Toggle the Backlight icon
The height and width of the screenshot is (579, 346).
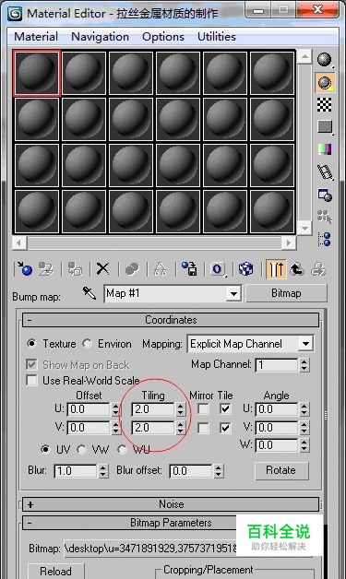[x=325, y=82]
